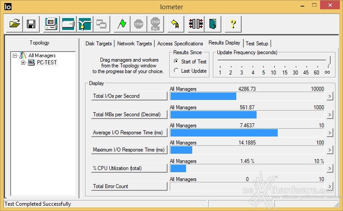Minimize the Iometer window
The width and height of the screenshot is (343, 211).
[302, 6]
